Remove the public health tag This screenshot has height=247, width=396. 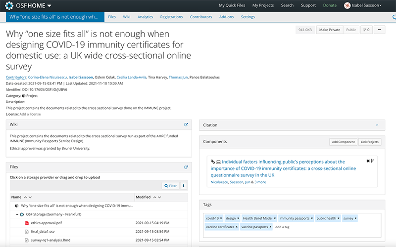tap(339, 218)
